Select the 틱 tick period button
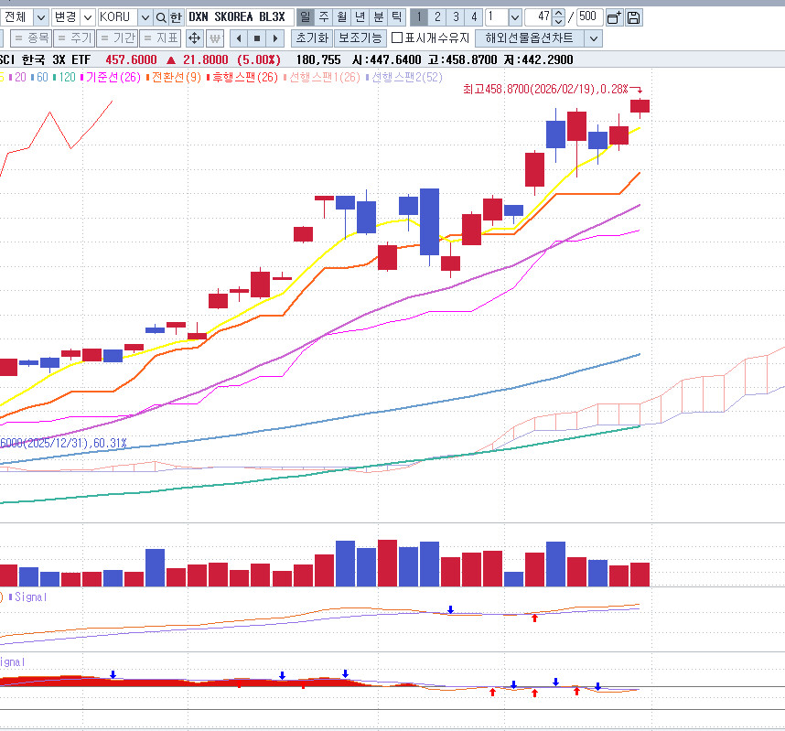This screenshot has width=785, height=731. coord(396,17)
